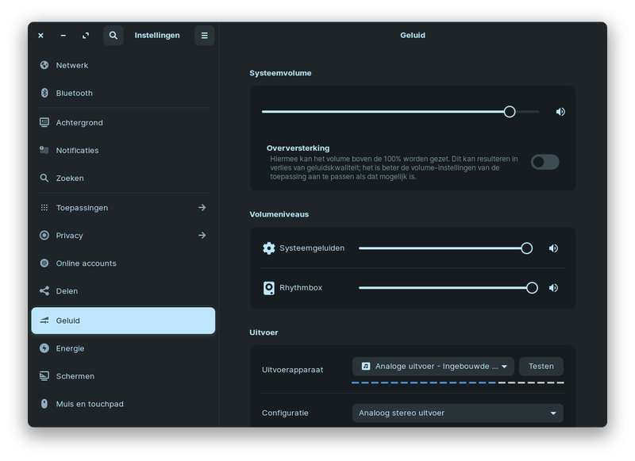Screen dimensions: 635x461
Task: Click the Energie lightning icon
Action: (44, 348)
